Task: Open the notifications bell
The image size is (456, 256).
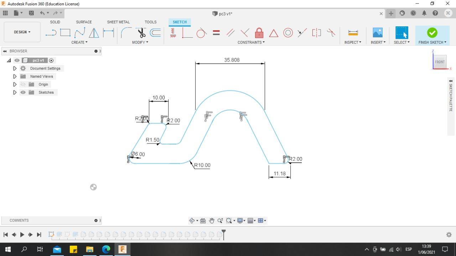Action: click(x=424, y=13)
